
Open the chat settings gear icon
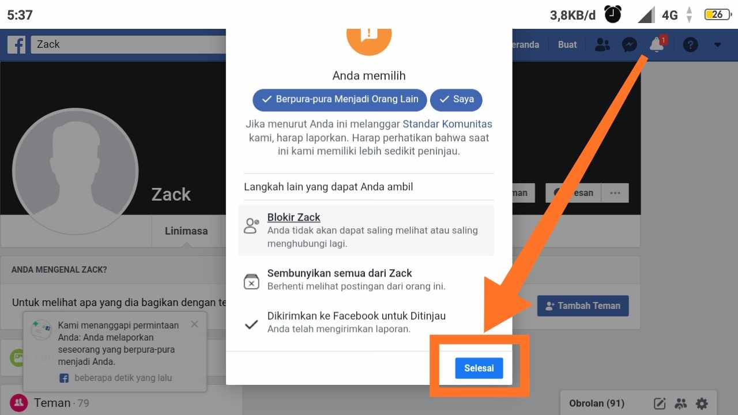[x=701, y=403]
